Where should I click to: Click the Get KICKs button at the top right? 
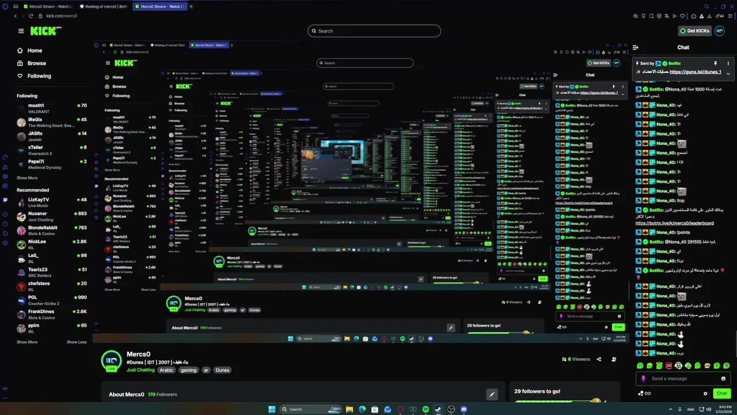coord(695,31)
